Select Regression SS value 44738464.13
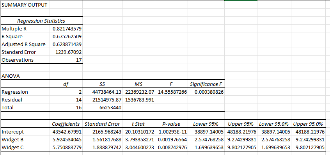Viewport: 330px width, 155px height. click(x=102, y=92)
